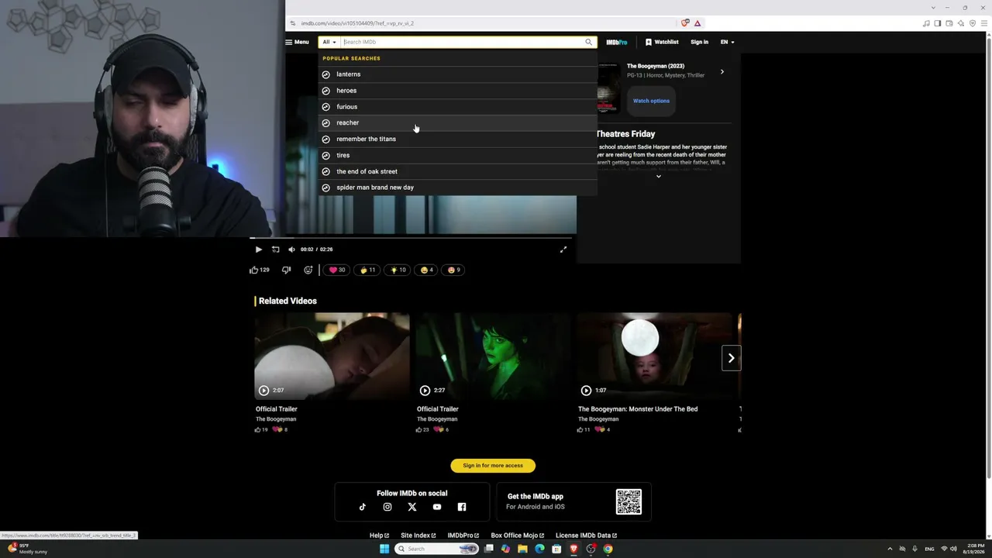Mute the video volume
This screenshot has height=558, width=992.
pyautogui.click(x=291, y=250)
